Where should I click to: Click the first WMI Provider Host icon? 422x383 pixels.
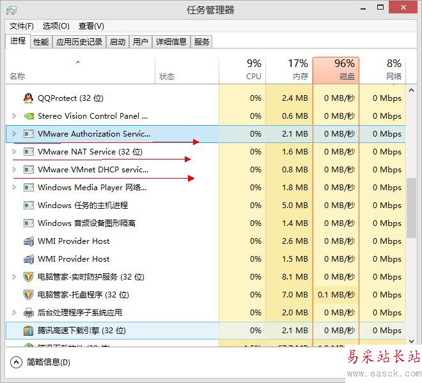[x=29, y=241]
